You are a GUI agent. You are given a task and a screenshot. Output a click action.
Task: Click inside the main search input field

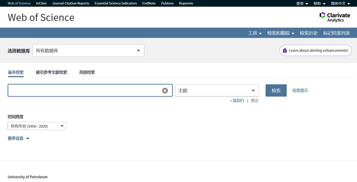[x=84, y=91]
